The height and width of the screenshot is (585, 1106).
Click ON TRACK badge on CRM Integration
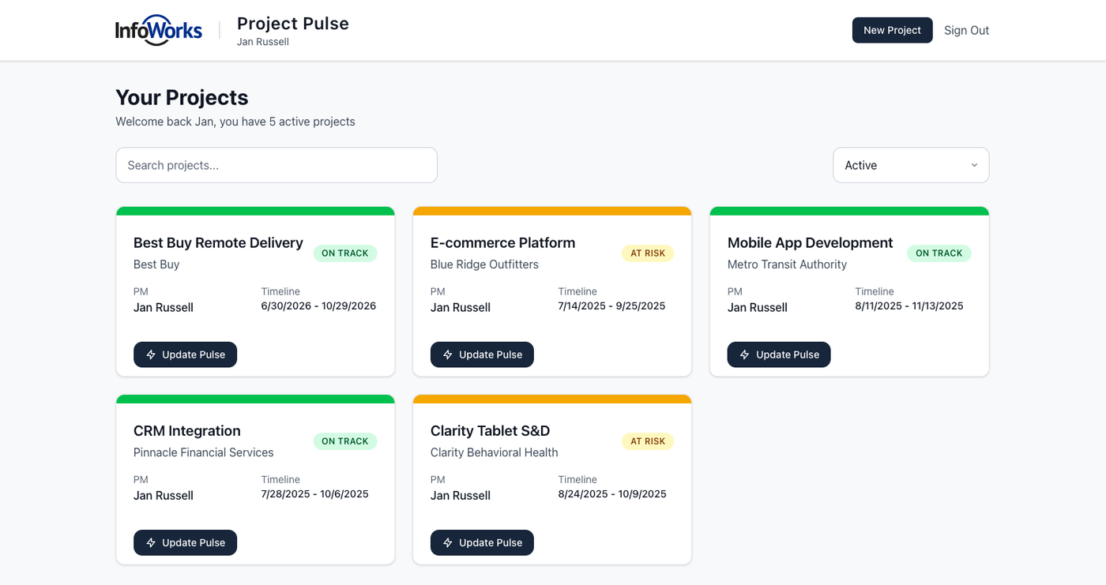(x=345, y=441)
